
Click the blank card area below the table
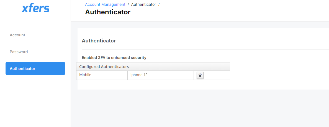pyautogui.click(x=203, y=85)
